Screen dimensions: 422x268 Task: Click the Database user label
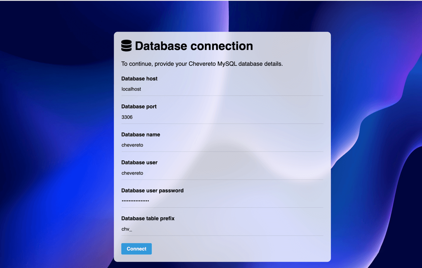pyautogui.click(x=139, y=163)
